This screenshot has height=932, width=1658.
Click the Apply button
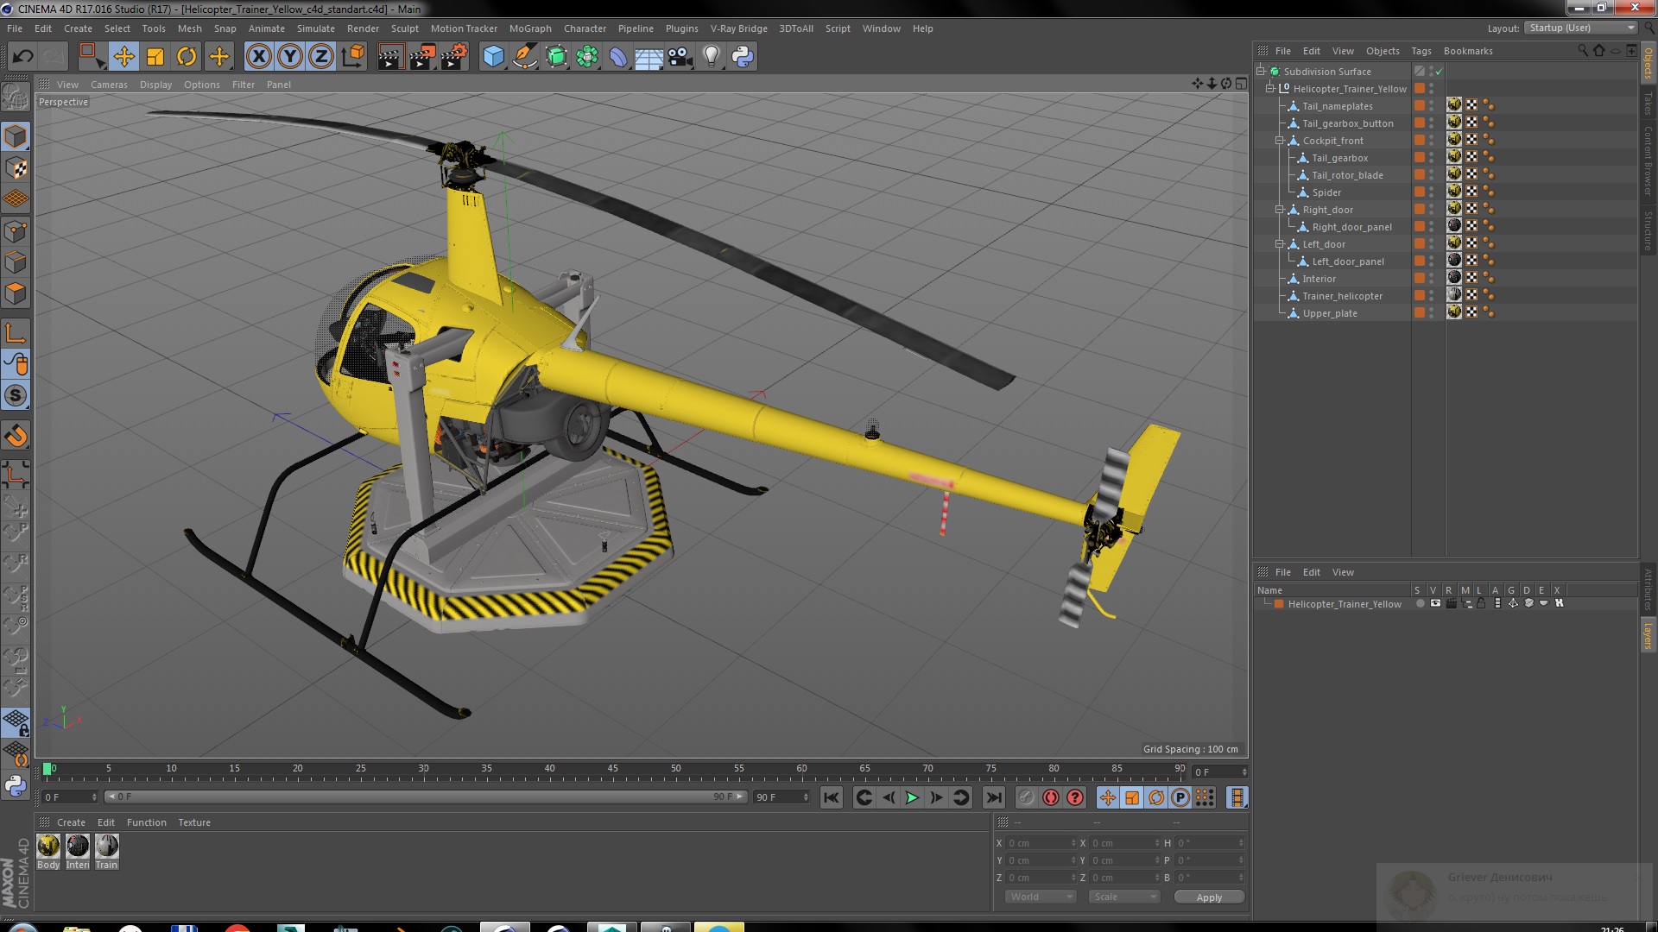click(x=1209, y=897)
